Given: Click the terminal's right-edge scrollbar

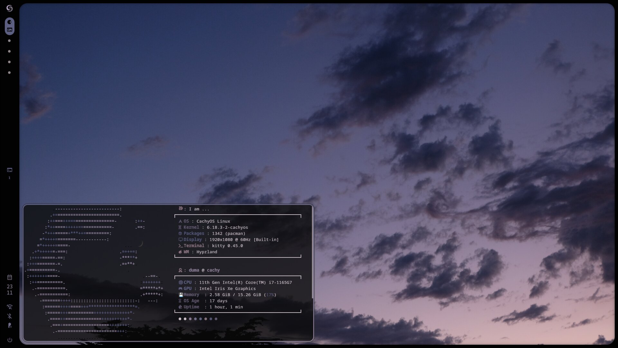Looking at the screenshot, I should pyautogui.click(x=312, y=251).
